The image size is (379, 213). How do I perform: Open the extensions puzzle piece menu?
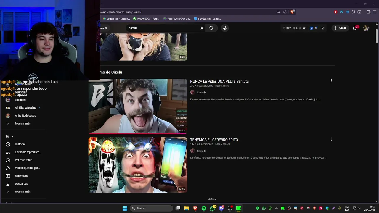[x=353, y=12]
